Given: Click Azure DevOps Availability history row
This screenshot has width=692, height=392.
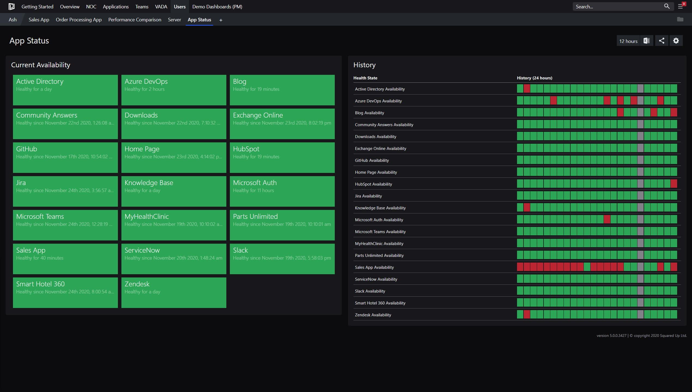Looking at the screenshot, I should [x=517, y=101].
